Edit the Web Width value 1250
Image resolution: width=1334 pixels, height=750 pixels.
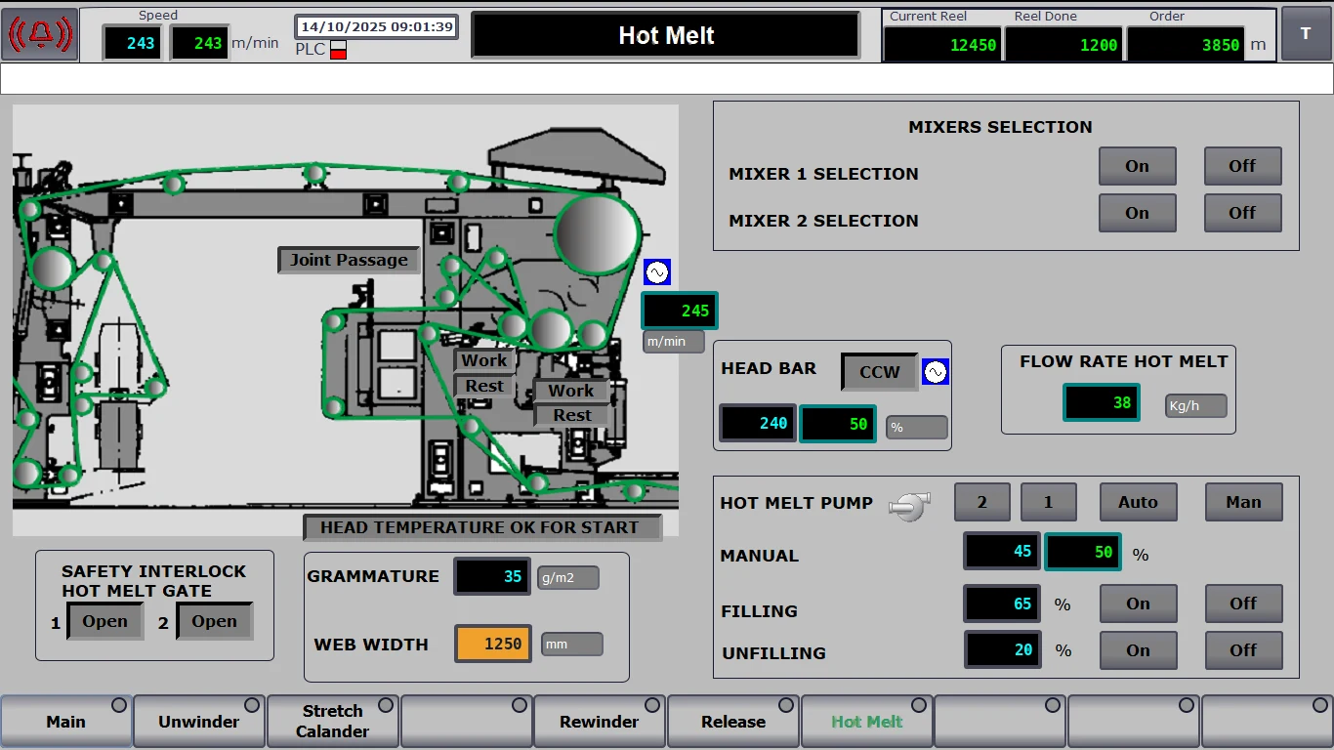pos(493,644)
